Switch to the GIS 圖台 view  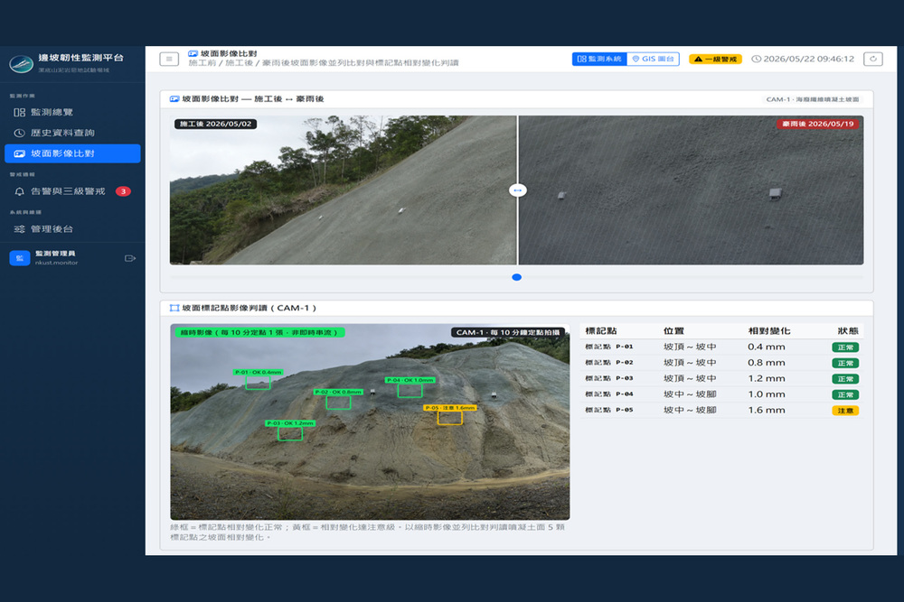pyautogui.click(x=654, y=59)
